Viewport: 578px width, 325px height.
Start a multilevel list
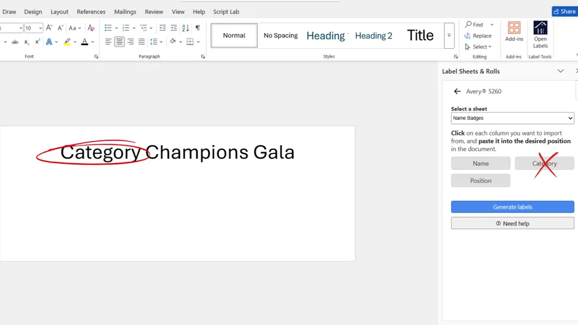(144, 28)
